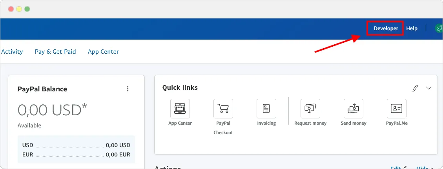Open PayPal Checkout cart icon
This screenshot has height=169, width=443.
223,108
